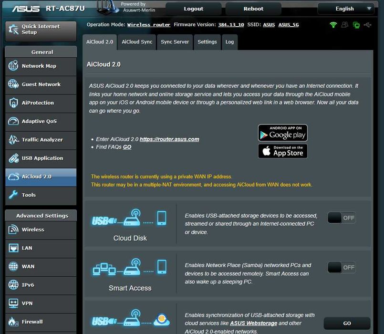This screenshot has width=384, height=334.
Task: Open the Network Map globe icon
Action: (x=13, y=66)
